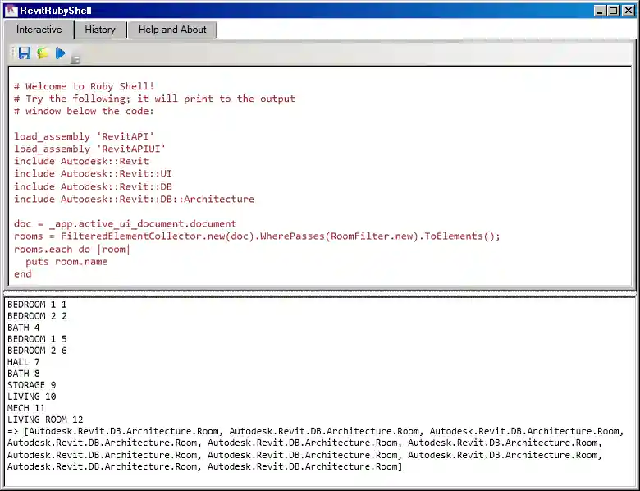The image size is (640, 491).
Task: Run the script with the play icon
Action: point(61,53)
